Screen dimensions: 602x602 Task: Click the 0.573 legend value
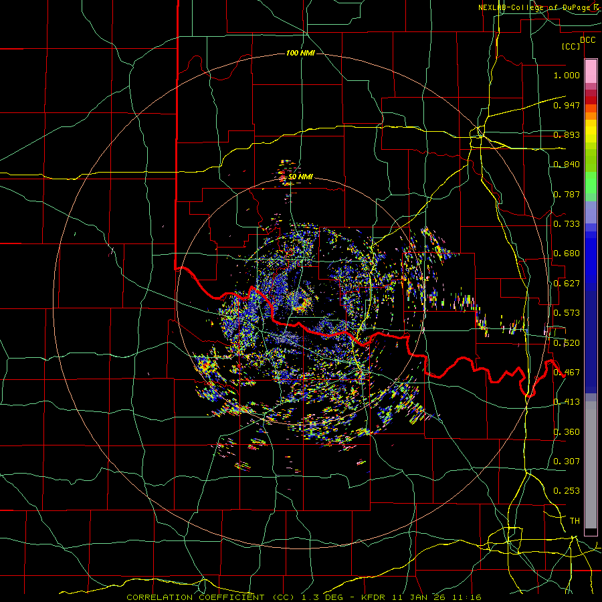click(567, 313)
